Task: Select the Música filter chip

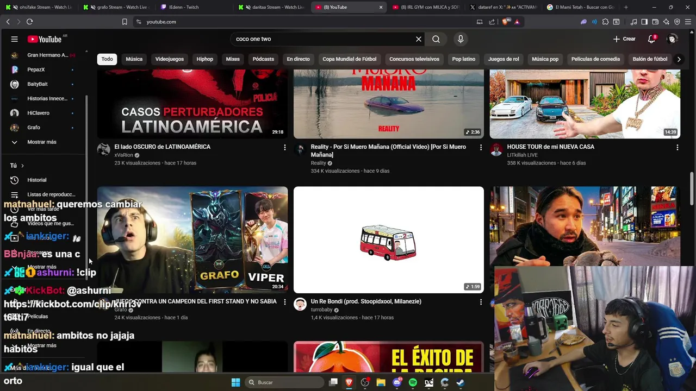Action: tap(134, 59)
